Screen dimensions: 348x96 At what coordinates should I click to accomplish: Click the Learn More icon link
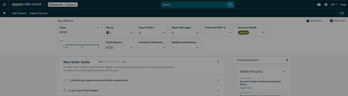click(x=314, y=21)
